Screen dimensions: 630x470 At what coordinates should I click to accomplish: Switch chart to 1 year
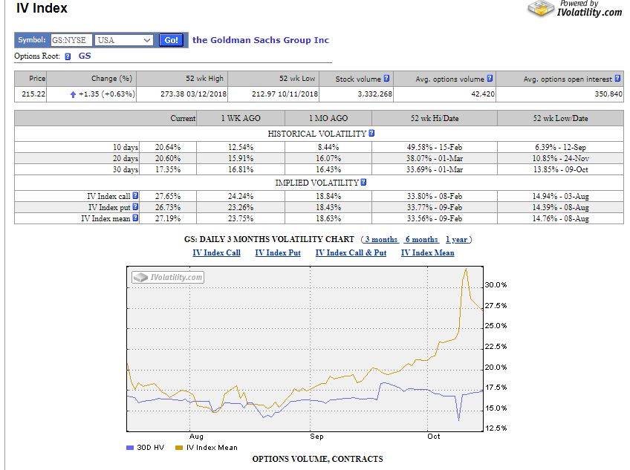(x=457, y=239)
